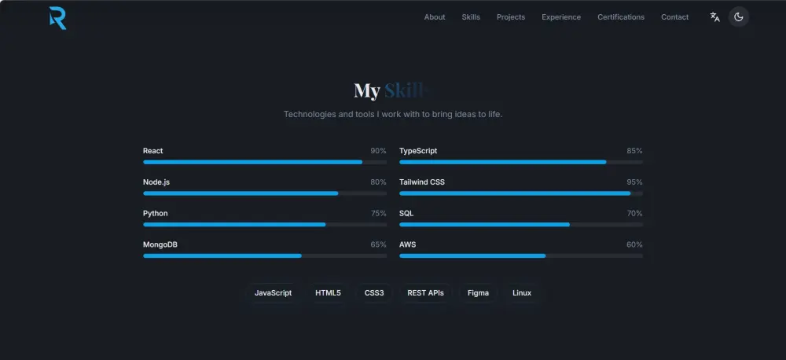Navigate to Projects
This screenshot has height=360, width=786.
pos(511,17)
